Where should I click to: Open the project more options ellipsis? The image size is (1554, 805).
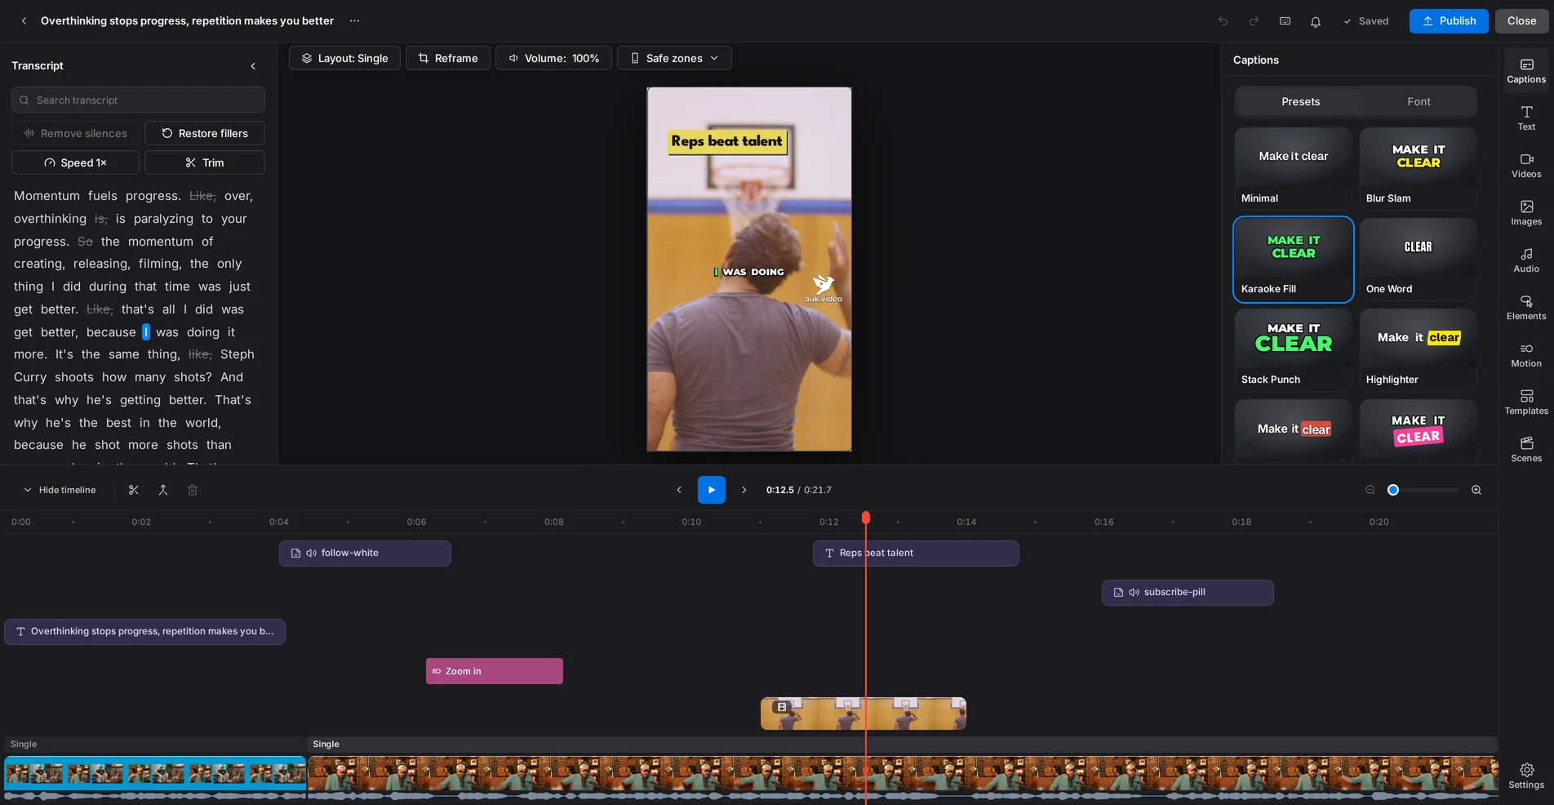(x=354, y=21)
